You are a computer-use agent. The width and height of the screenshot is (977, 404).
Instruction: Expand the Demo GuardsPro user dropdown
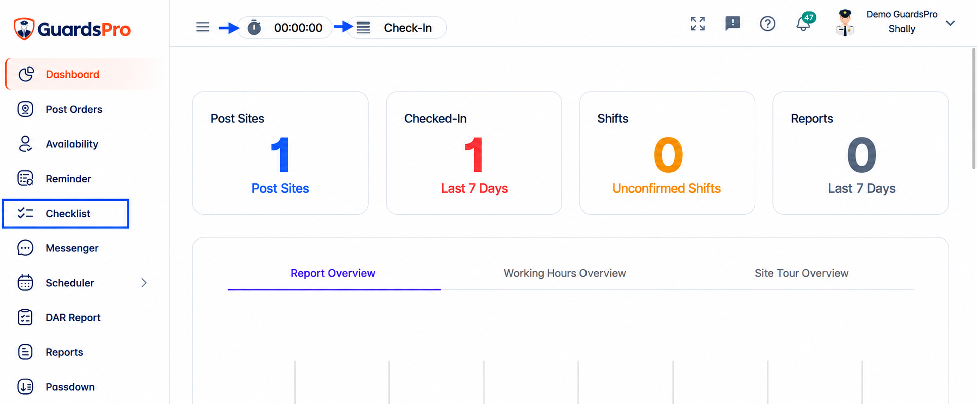pos(950,23)
